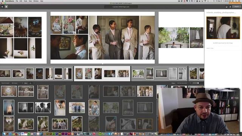Screen dimensions: 242x136
Task: Open Skype from the Dock
Action: 109,134
